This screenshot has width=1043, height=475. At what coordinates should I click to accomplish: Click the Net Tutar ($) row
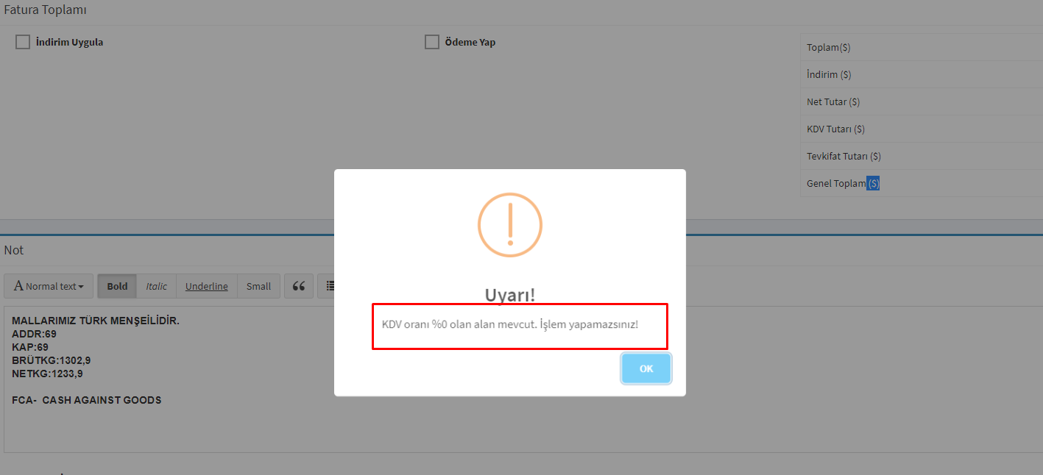click(x=922, y=101)
